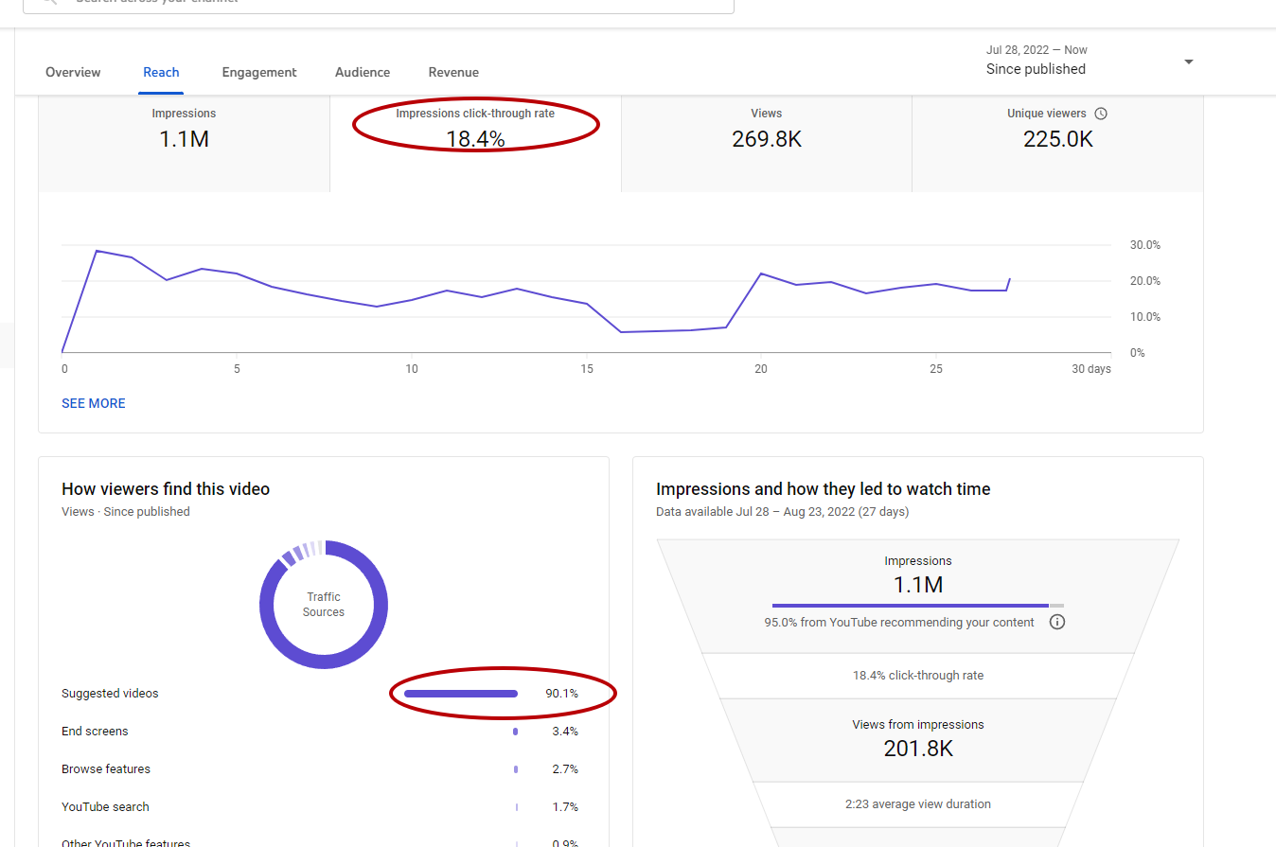Viewport: 1276px width, 847px height.
Task: Open the Engagement tab
Action: (x=259, y=72)
